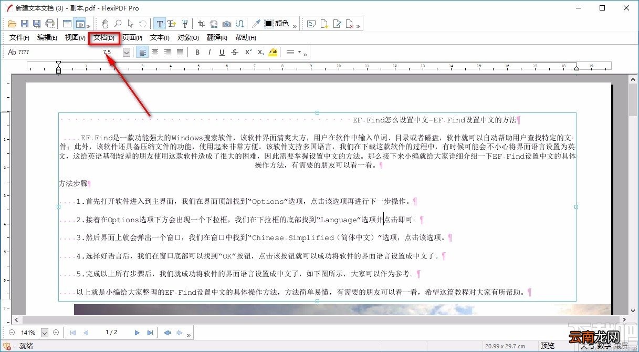Click the Superscript X² icon
Viewport: 639px width, 352px height.
click(248, 52)
